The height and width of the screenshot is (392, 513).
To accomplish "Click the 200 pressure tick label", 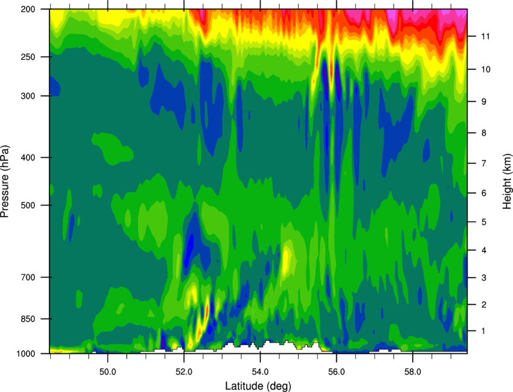I will pos(28,9).
